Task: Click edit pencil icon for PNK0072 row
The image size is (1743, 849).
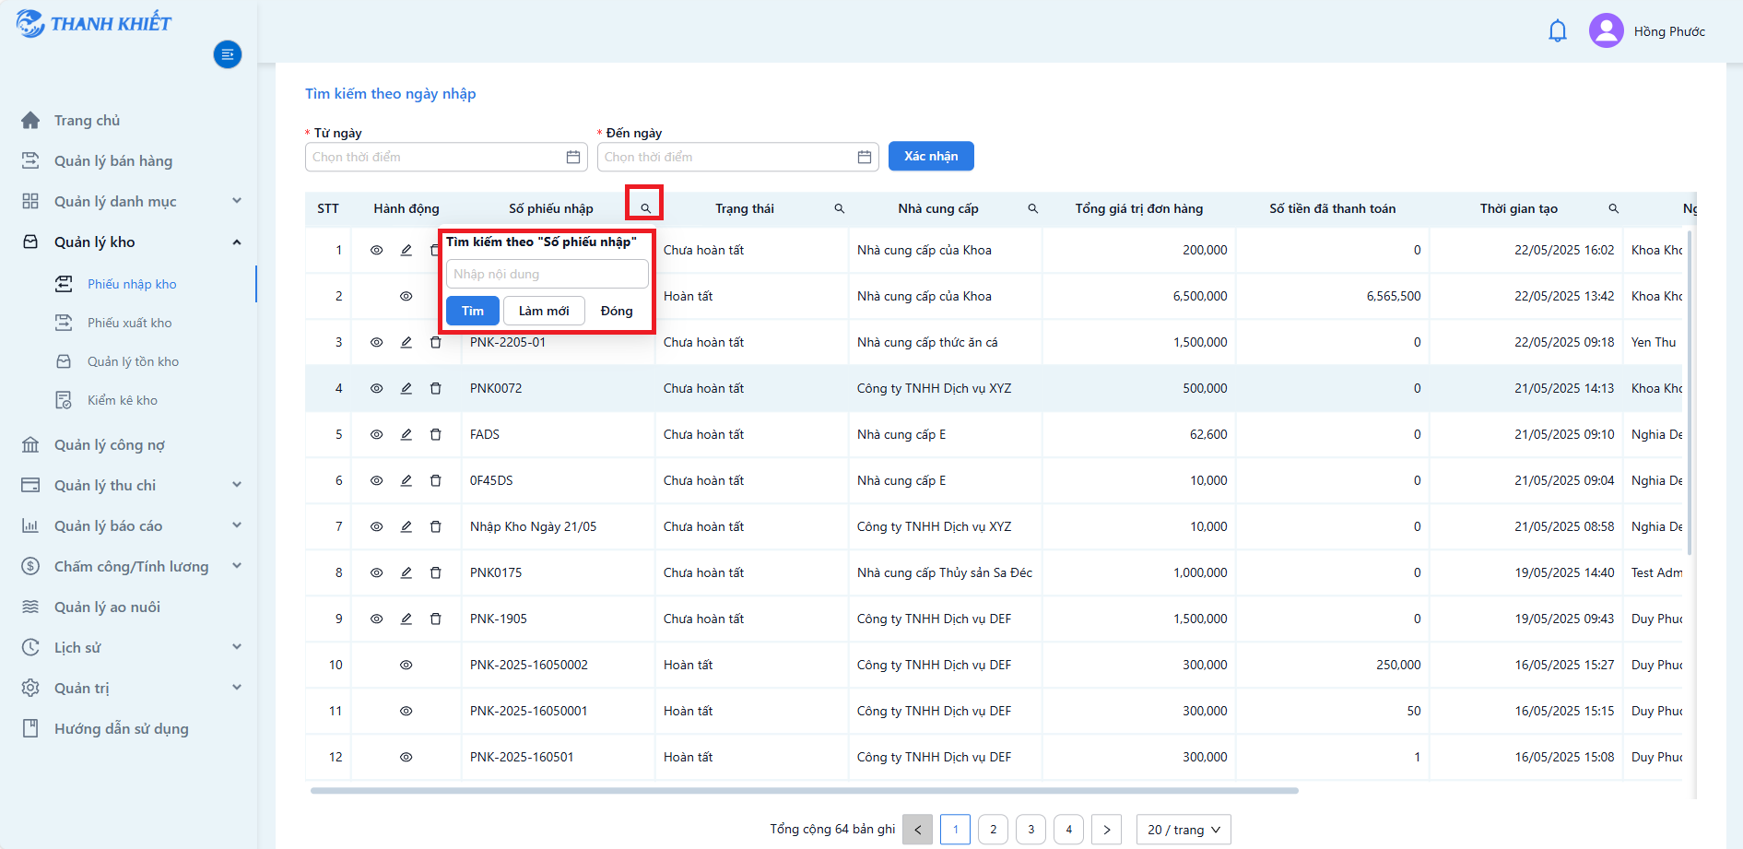Action: coord(406,388)
